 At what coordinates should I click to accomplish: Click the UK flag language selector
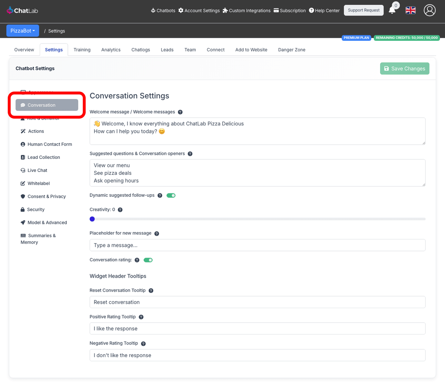411,10
